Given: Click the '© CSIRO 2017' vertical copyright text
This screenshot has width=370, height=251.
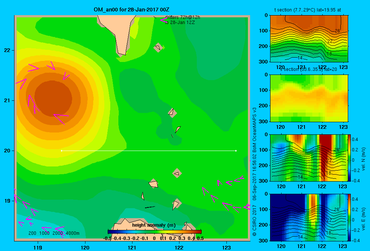Looking at the screenshot, I should [255, 220].
